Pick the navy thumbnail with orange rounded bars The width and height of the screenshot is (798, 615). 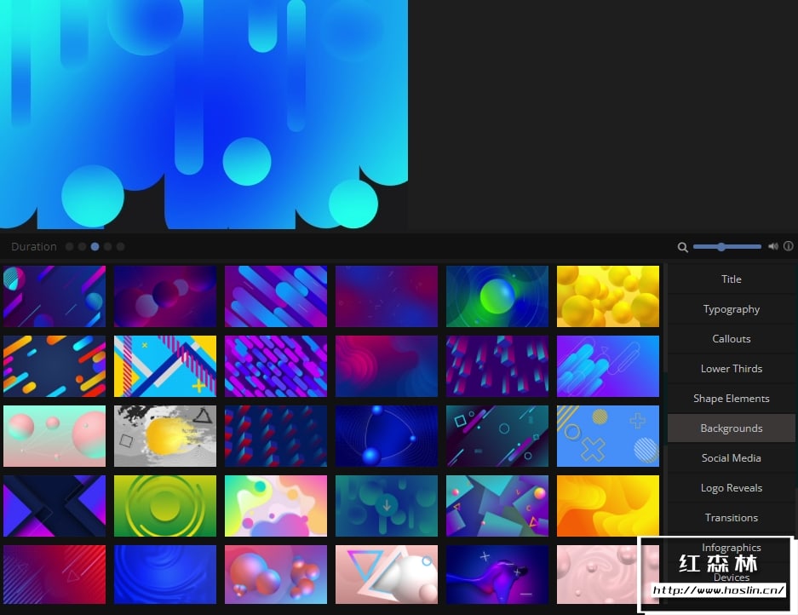tap(55, 366)
